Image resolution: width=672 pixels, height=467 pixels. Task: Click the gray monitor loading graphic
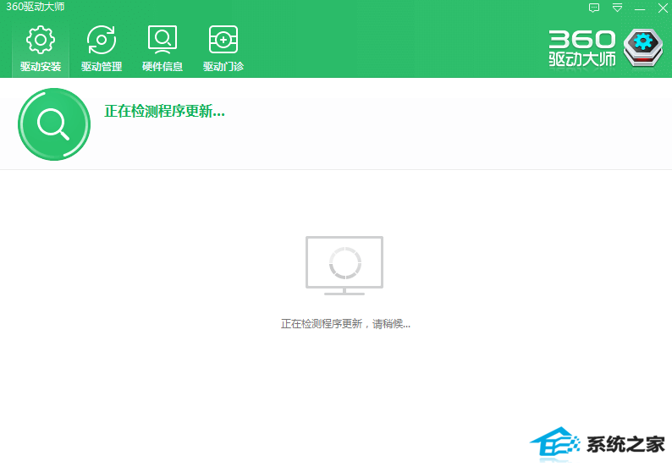point(344,265)
